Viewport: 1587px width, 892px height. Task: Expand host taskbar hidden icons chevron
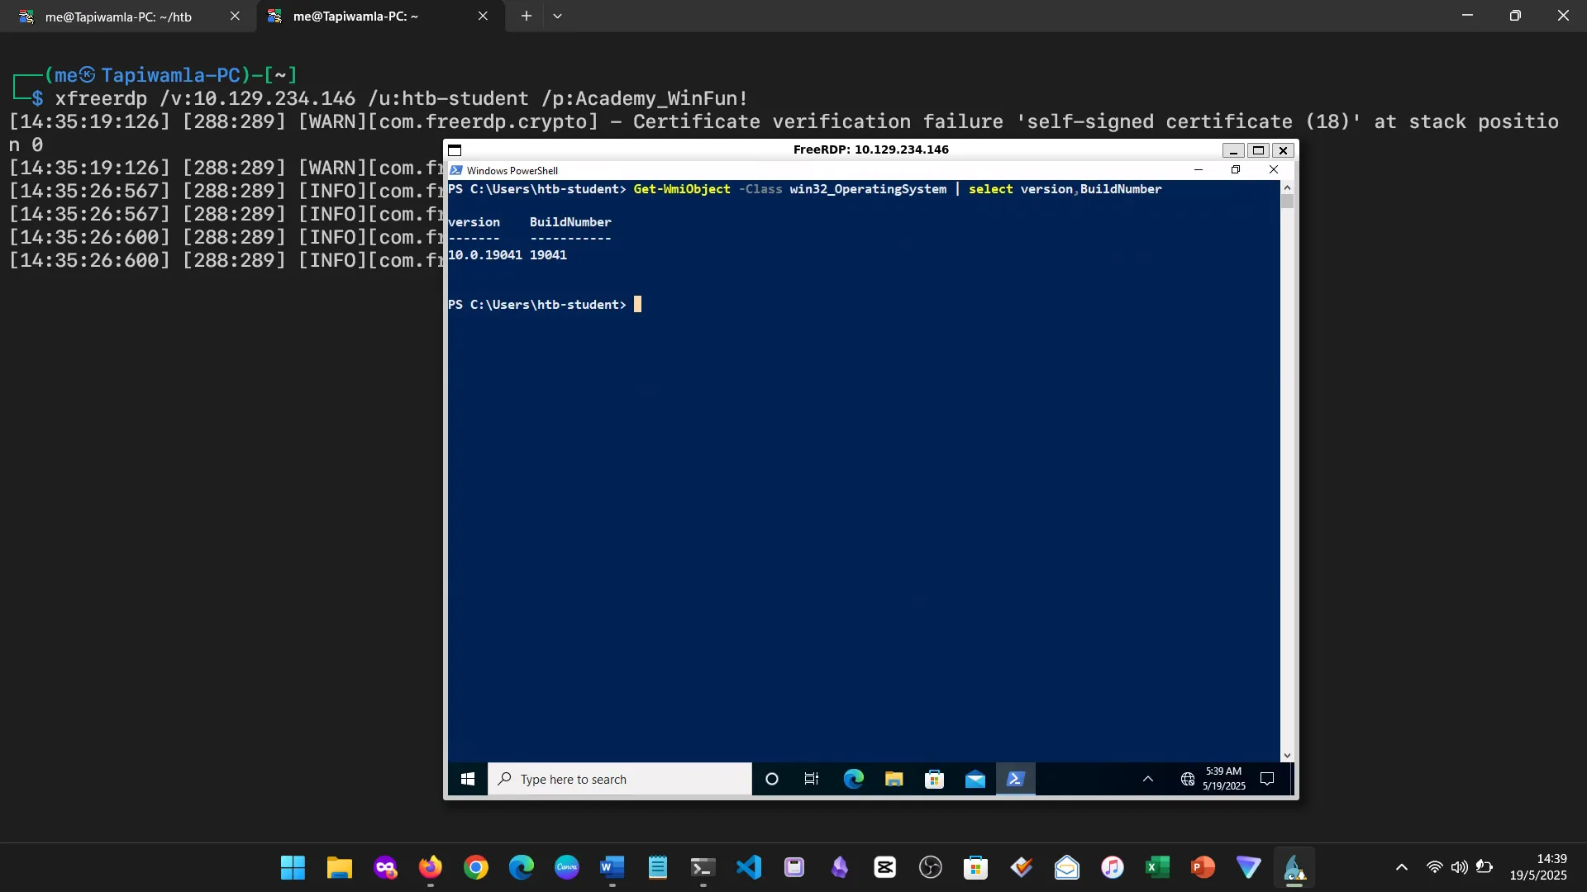click(1402, 867)
